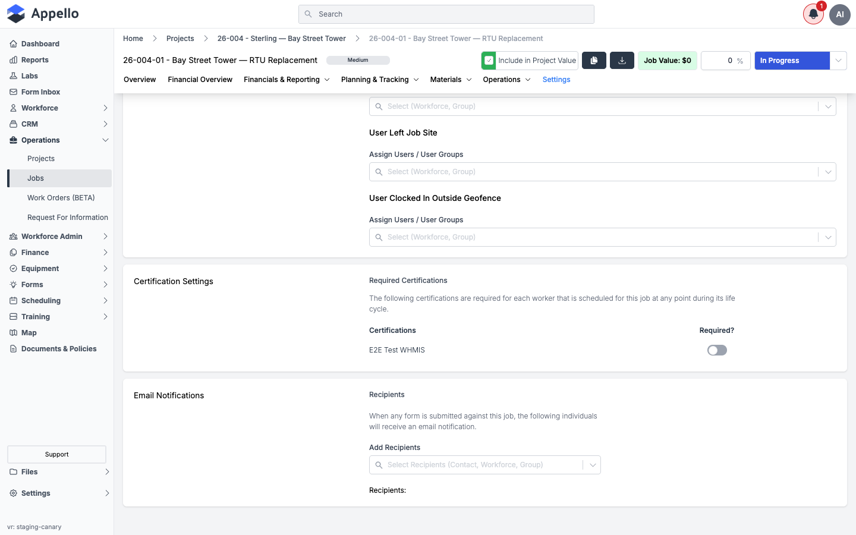856x535 pixels.
Task: Click the Appello logo
Action: coord(43,14)
